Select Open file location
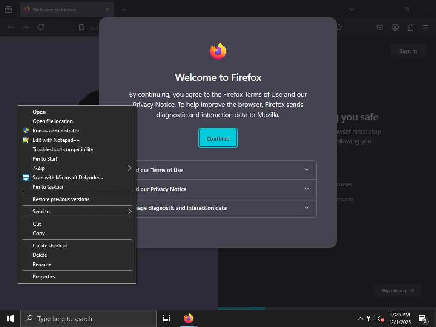Viewport: 436px width, 327px height. pos(77,121)
